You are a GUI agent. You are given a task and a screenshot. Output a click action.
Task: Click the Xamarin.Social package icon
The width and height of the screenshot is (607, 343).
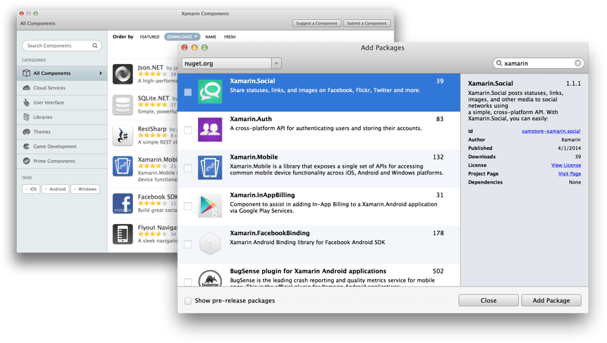pos(210,92)
